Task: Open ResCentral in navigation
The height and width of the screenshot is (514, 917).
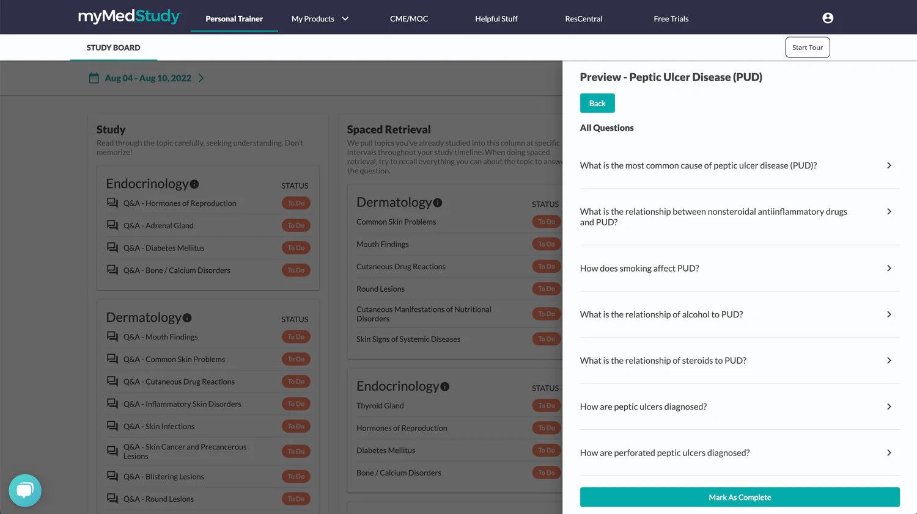Action: [584, 19]
